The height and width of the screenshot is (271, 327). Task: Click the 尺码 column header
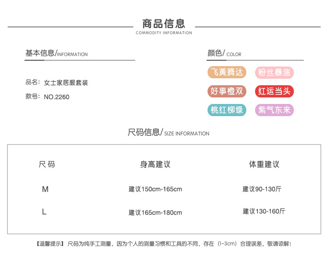point(47,164)
